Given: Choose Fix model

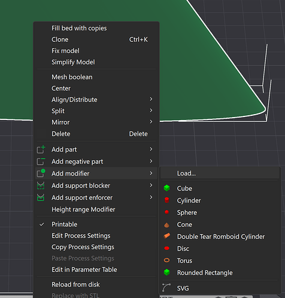Looking at the screenshot, I should (x=96, y=51).
